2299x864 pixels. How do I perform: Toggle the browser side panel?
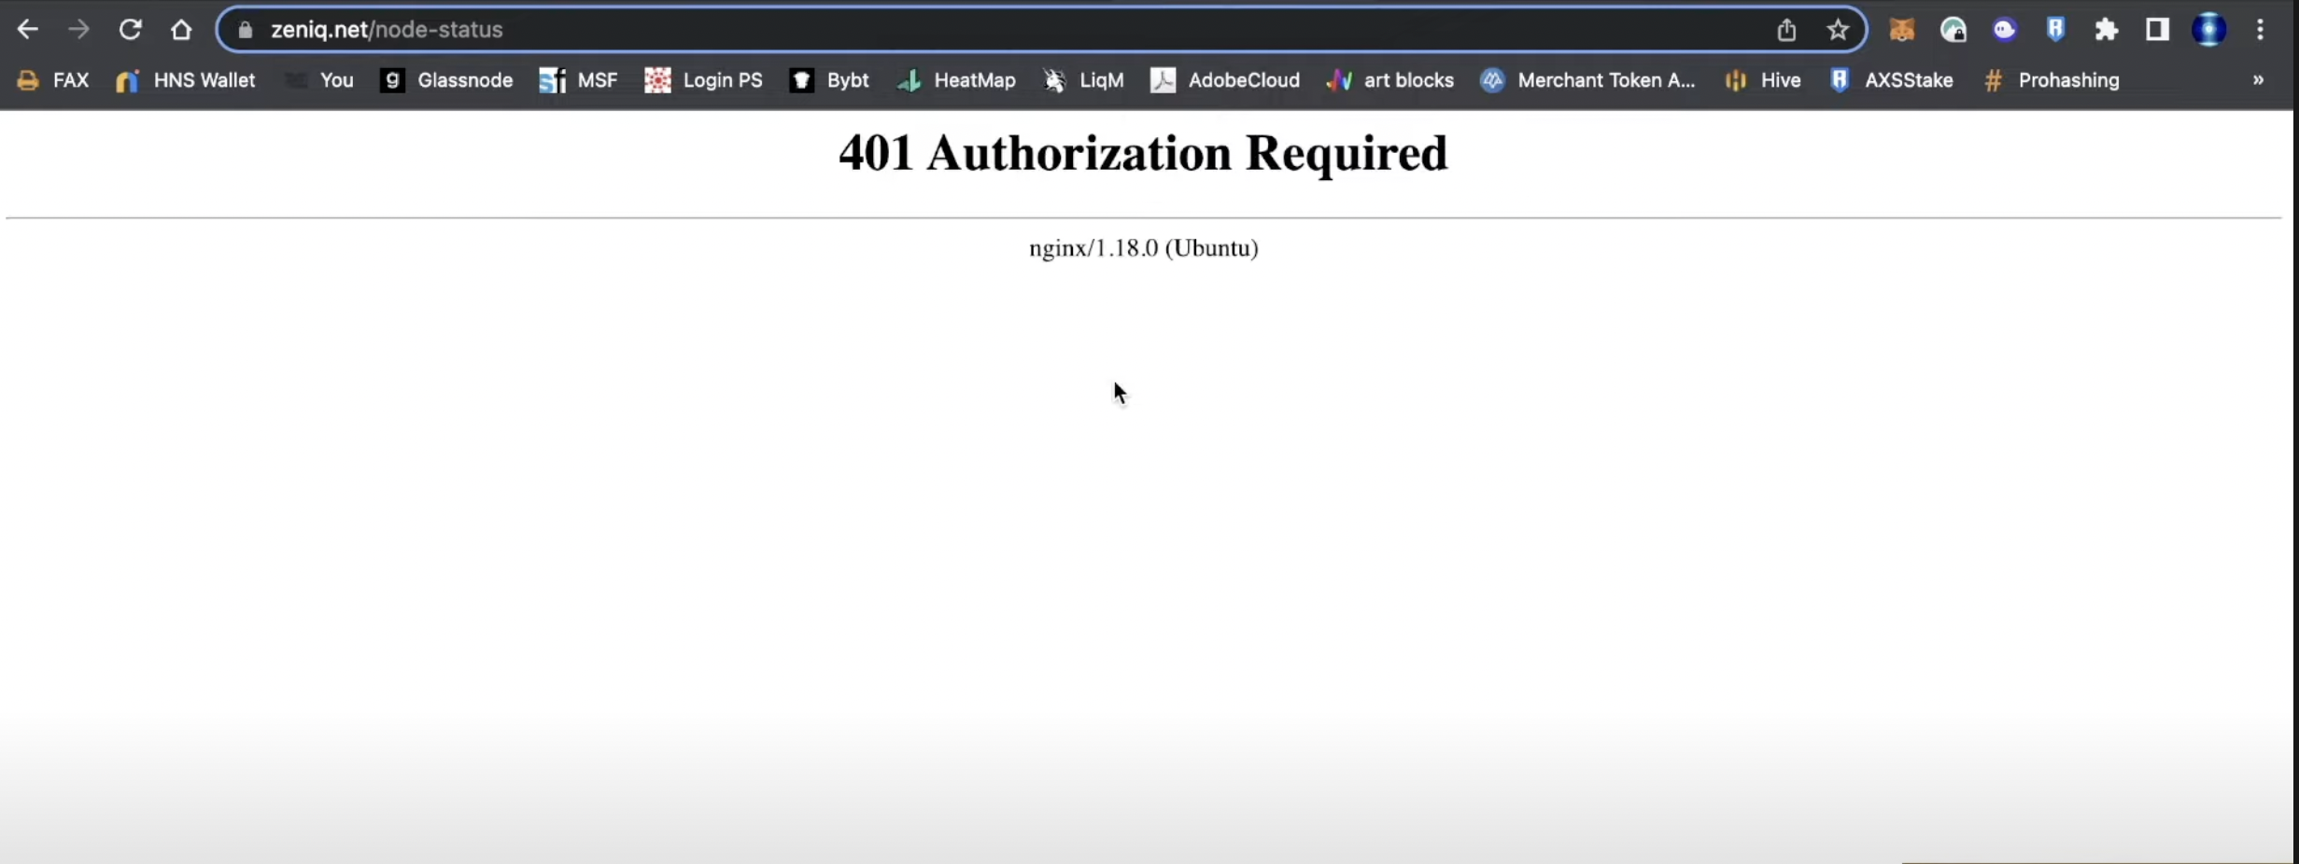(2157, 30)
